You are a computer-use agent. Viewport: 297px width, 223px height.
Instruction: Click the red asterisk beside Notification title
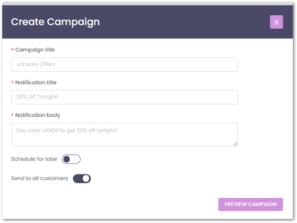coord(12,82)
